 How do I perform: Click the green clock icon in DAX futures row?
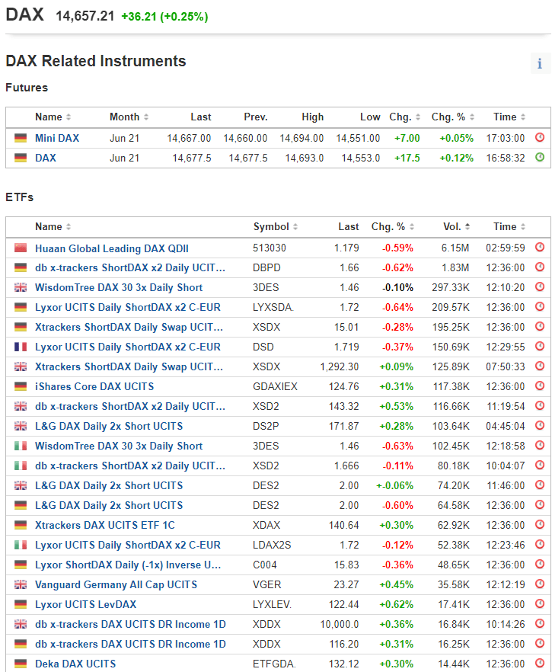coord(540,158)
